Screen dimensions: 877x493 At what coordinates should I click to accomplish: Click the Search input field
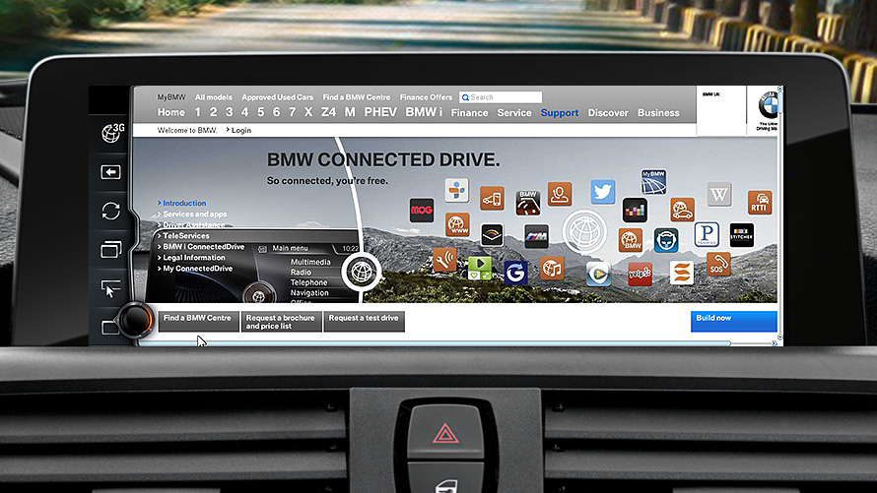pyautogui.click(x=501, y=97)
